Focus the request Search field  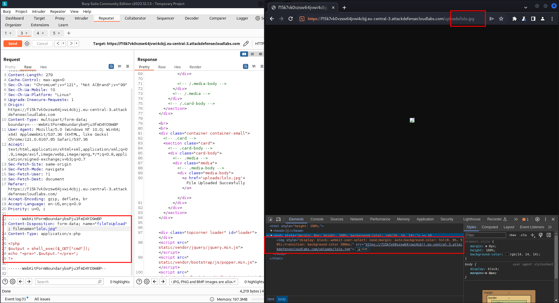(69, 282)
